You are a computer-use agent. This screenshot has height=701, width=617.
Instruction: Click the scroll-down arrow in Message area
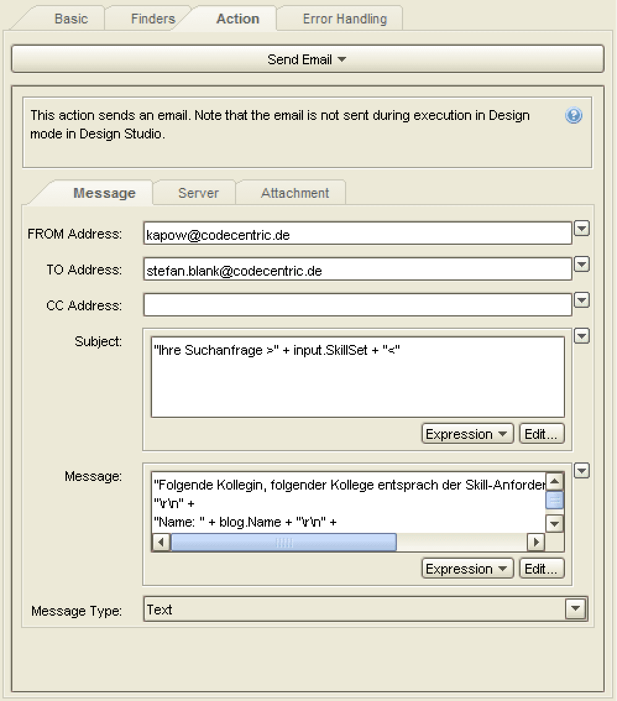point(555,523)
